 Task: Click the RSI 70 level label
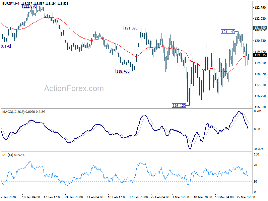[255, 165]
